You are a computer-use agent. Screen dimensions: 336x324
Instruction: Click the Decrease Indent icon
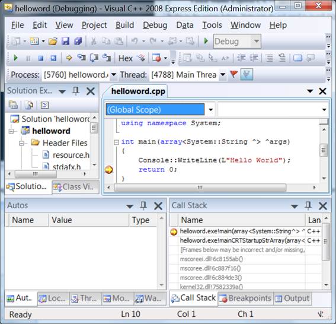[x=242, y=58]
